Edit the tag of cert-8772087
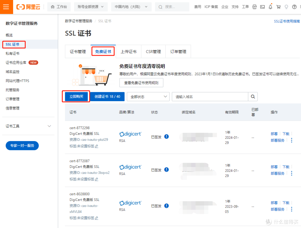The image size is (301, 228). (96, 179)
